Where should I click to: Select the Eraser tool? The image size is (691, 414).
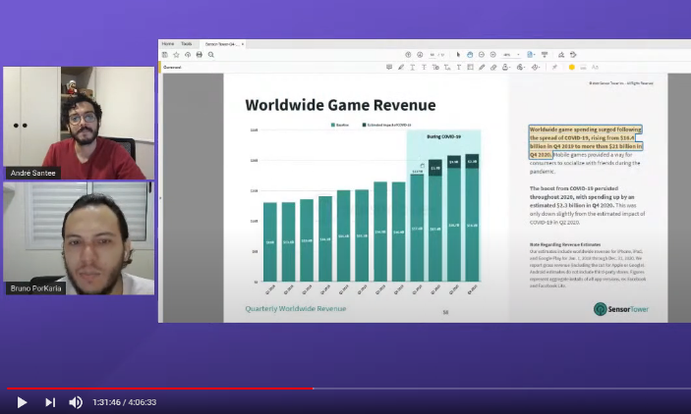(x=493, y=67)
